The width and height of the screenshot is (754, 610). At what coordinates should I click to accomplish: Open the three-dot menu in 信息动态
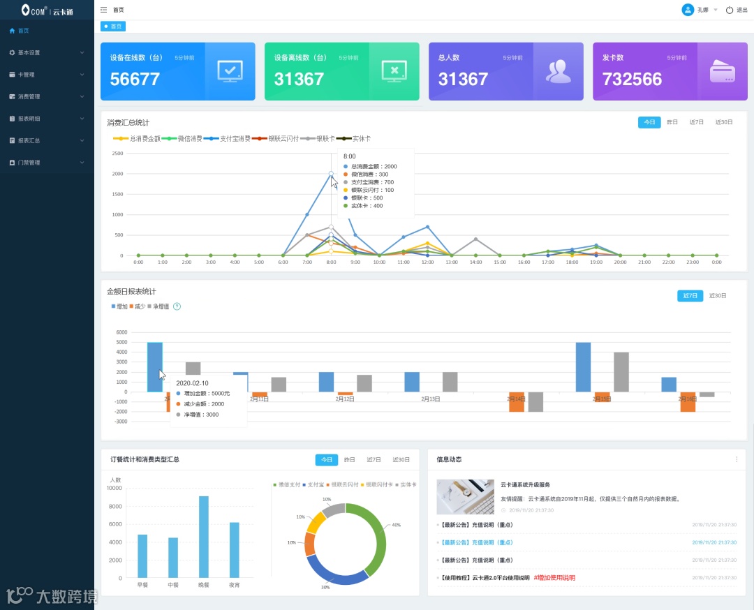click(x=737, y=459)
